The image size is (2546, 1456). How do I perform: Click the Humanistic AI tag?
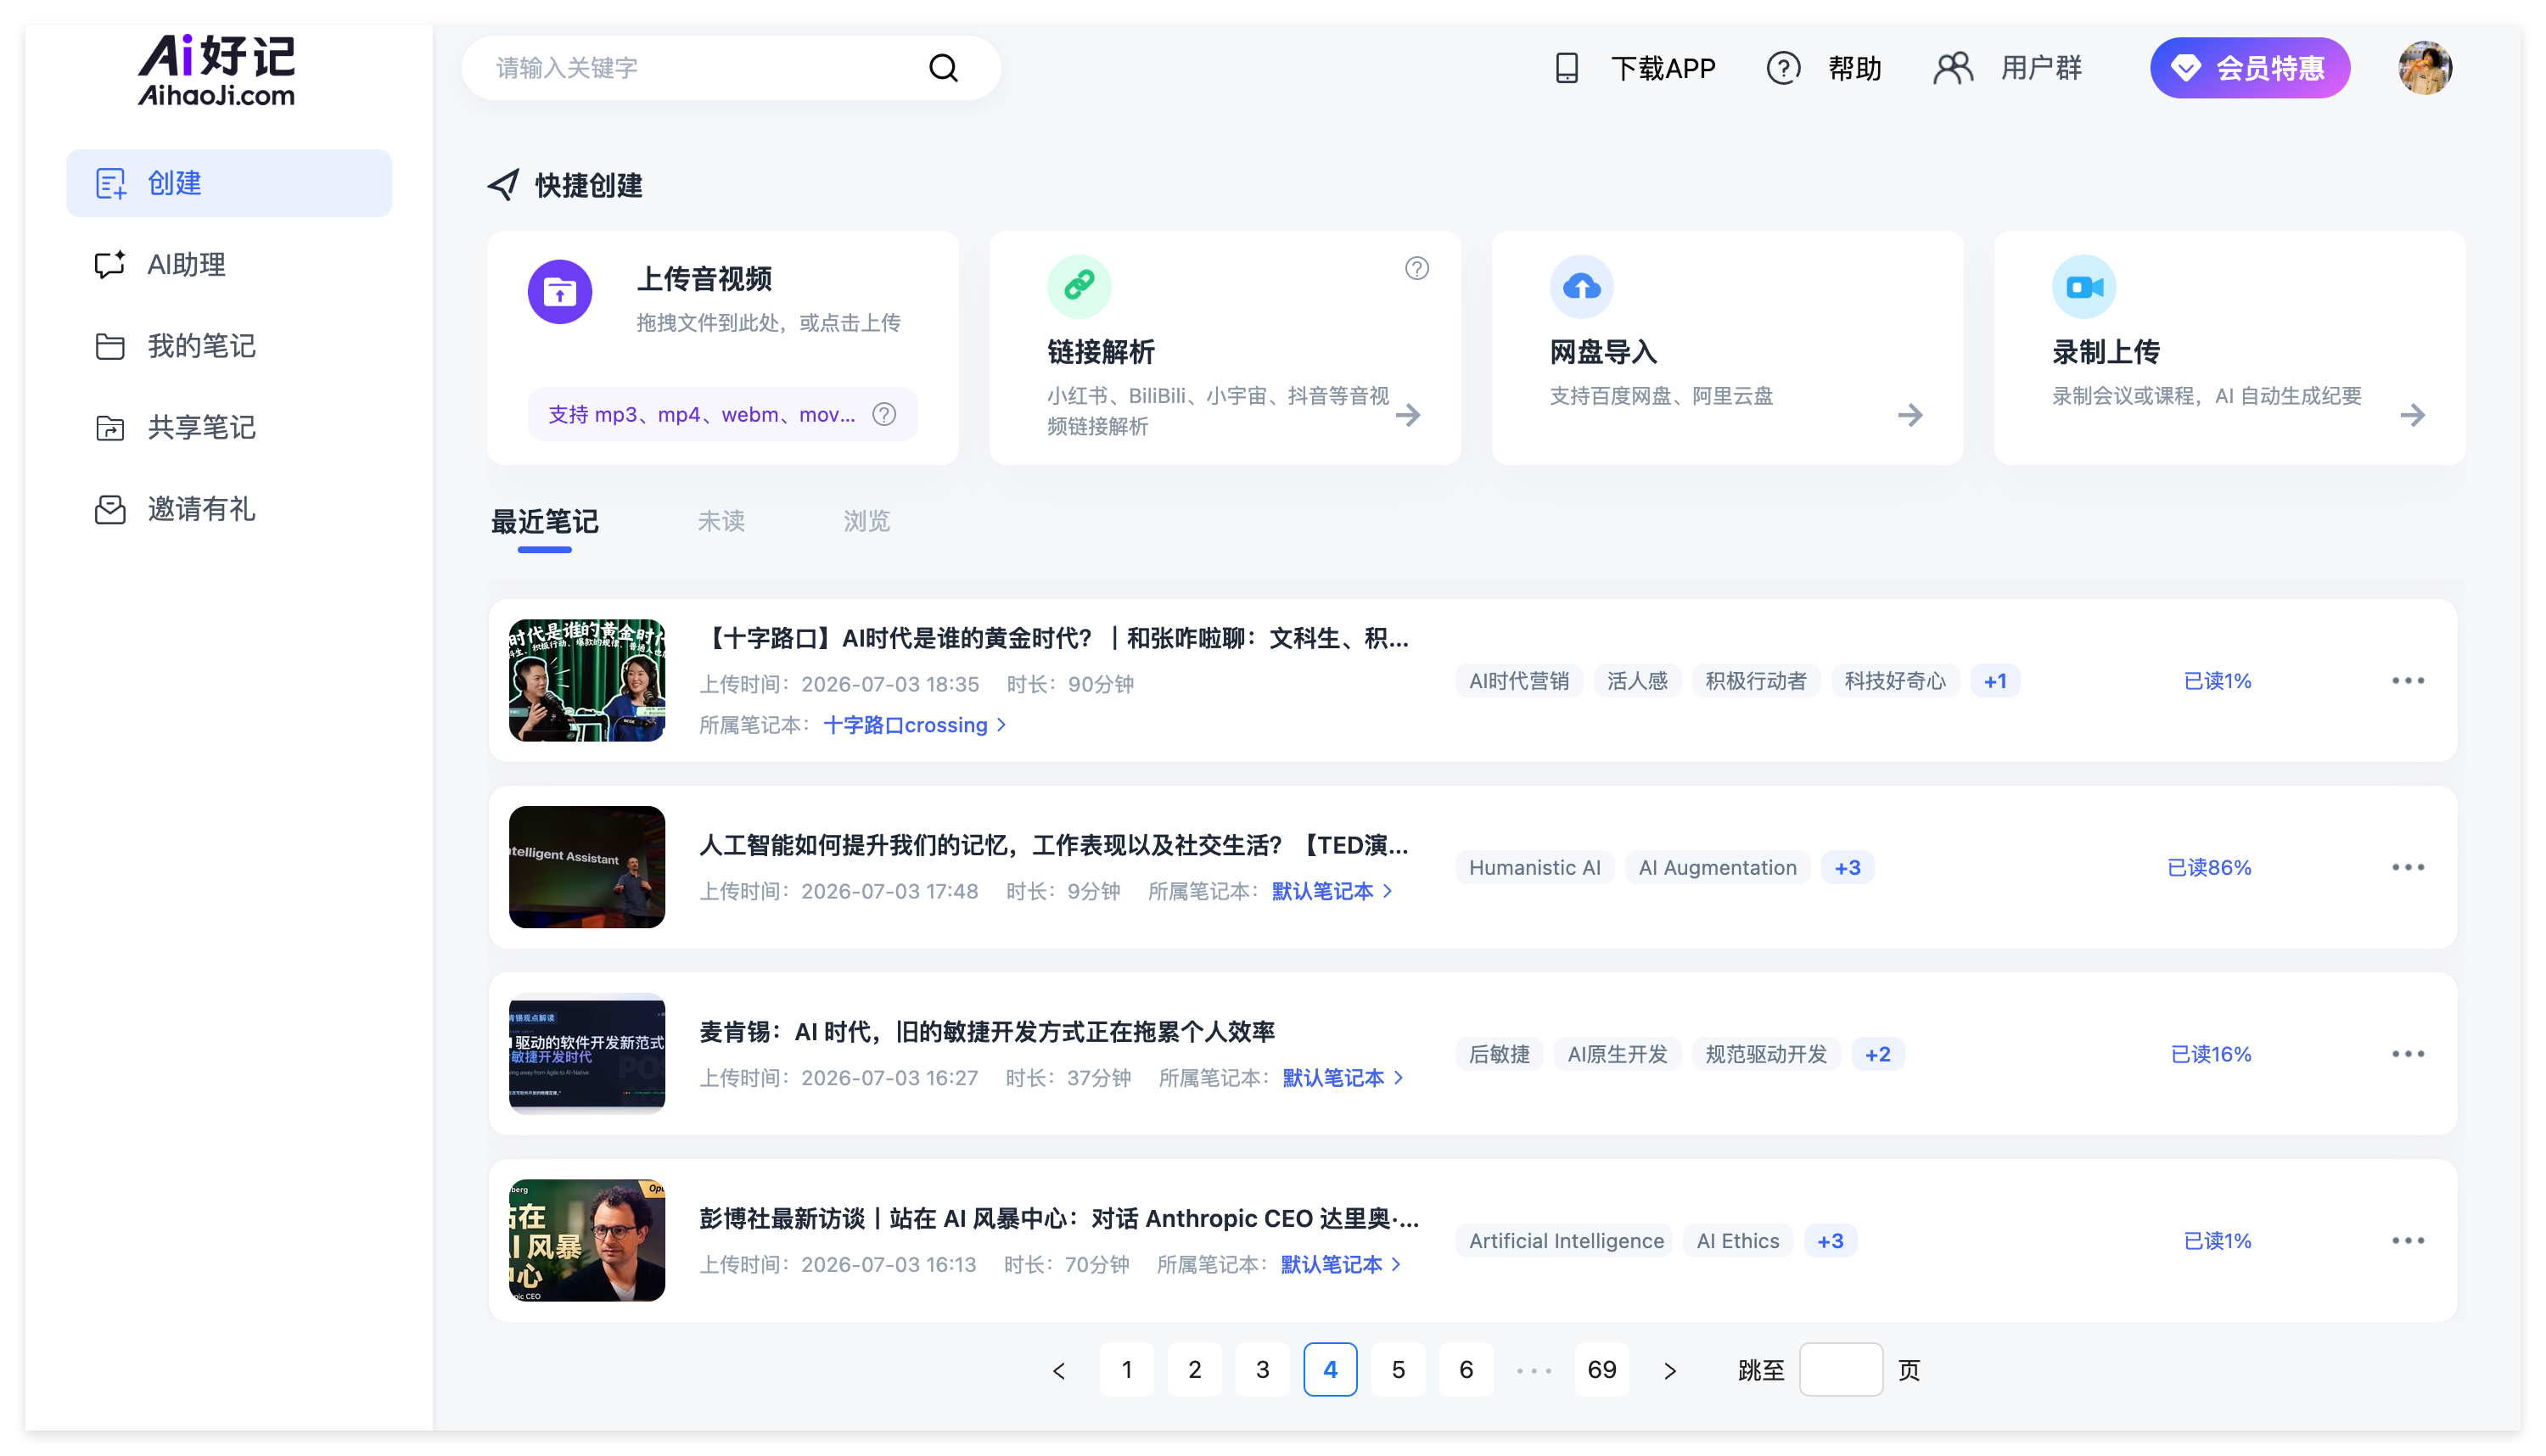pyautogui.click(x=1535, y=868)
